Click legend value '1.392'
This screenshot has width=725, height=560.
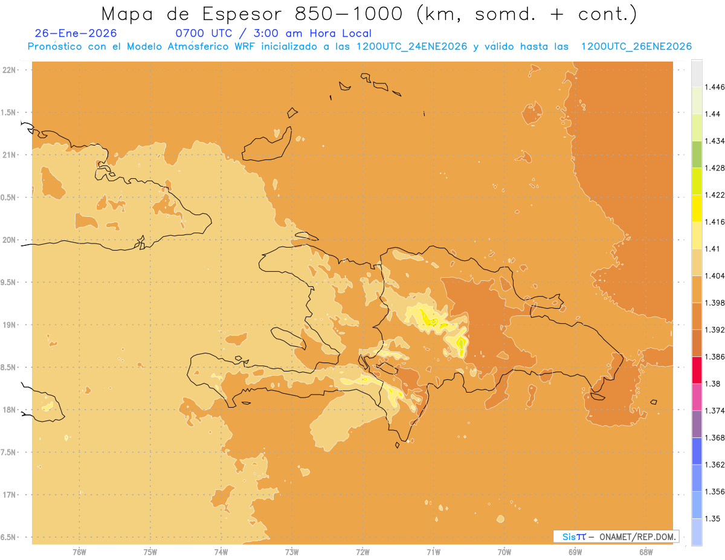click(x=714, y=330)
